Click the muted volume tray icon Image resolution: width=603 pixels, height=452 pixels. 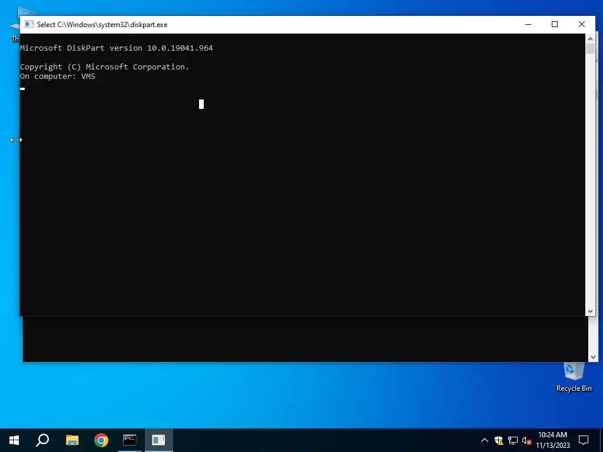526,440
